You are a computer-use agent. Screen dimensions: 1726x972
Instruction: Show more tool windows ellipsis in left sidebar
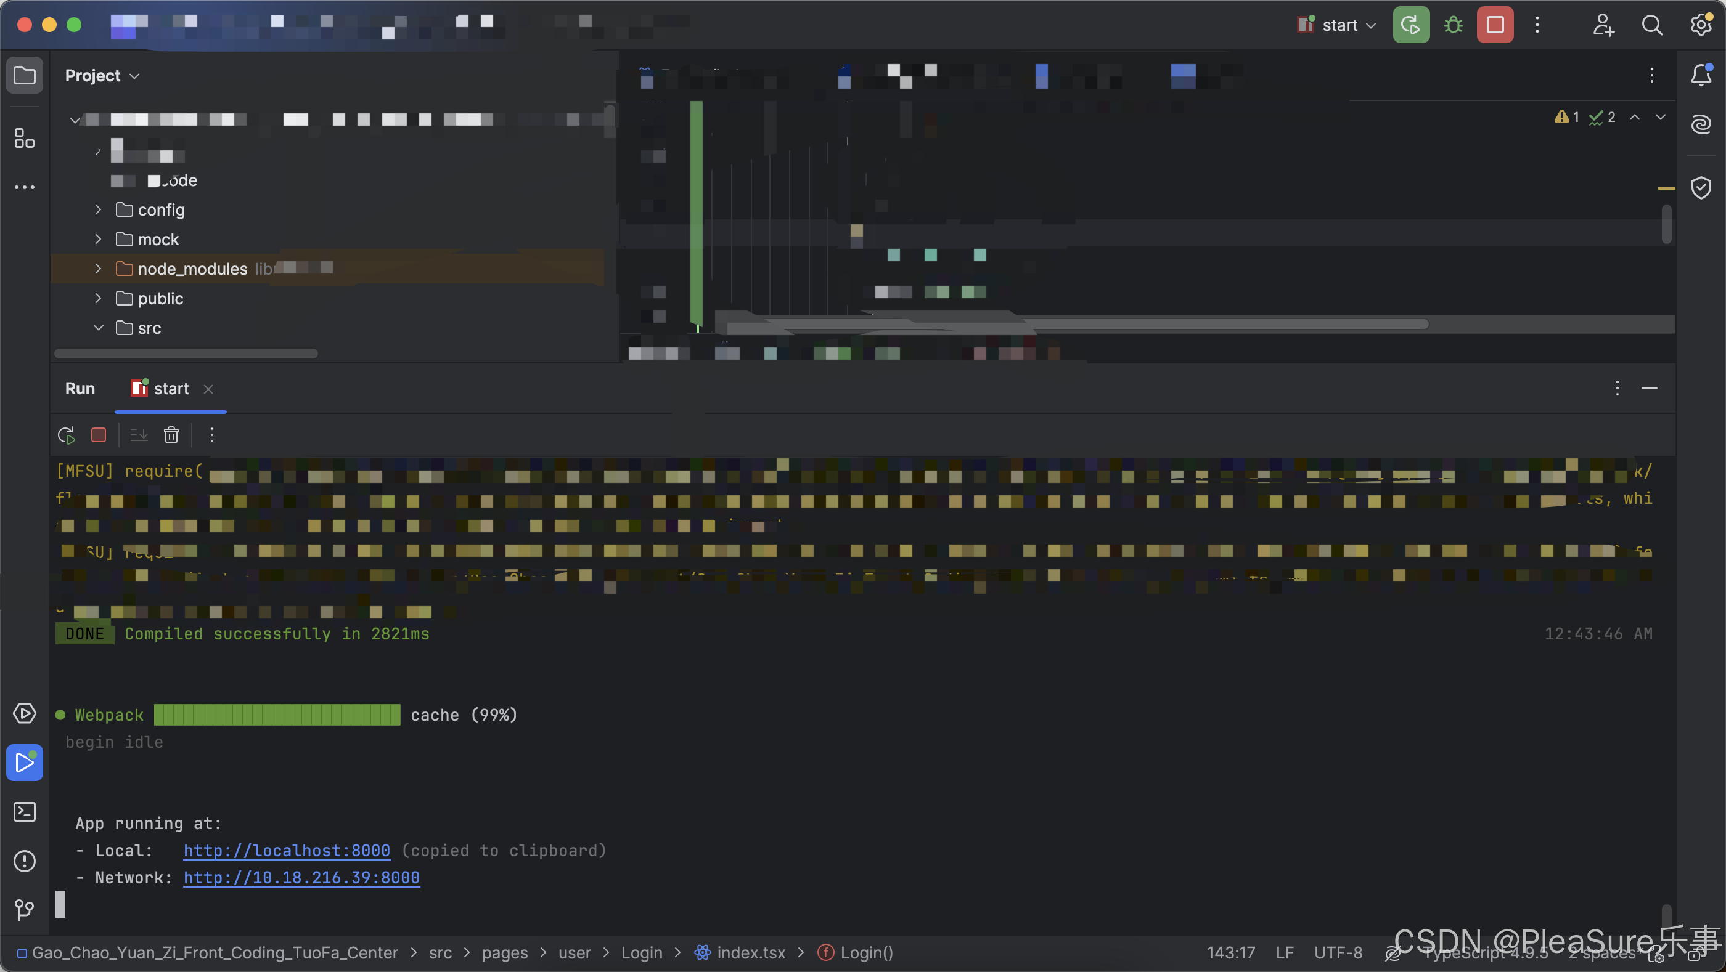25,187
